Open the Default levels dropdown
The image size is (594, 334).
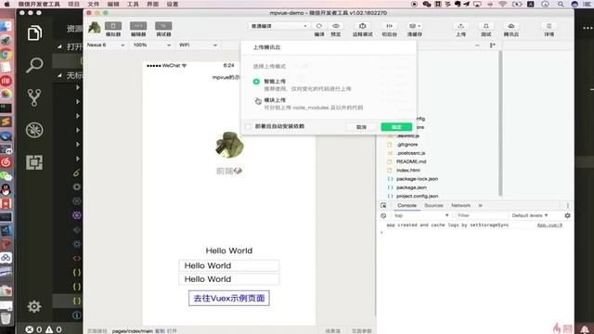click(530, 215)
